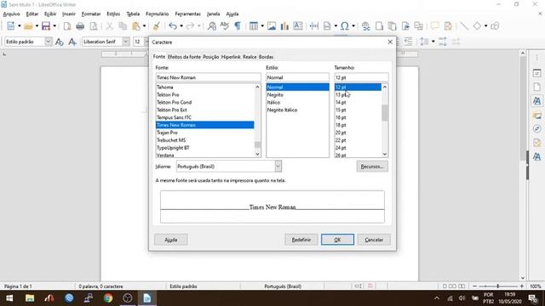Screen dimensions: 545x306
Task: Click the Windows Start button
Action: (x=9, y=298)
